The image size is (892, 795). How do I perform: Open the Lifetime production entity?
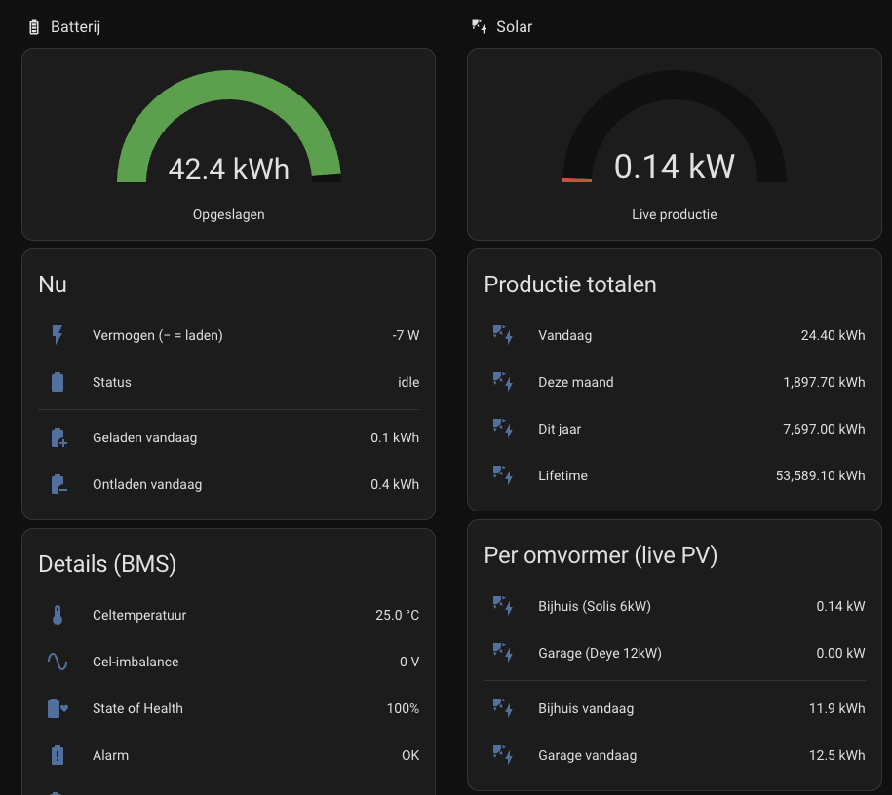coord(675,475)
